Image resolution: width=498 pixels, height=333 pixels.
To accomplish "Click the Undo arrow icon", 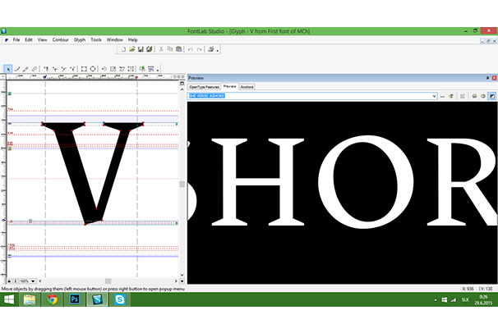I will pyautogui.click(x=190, y=49).
